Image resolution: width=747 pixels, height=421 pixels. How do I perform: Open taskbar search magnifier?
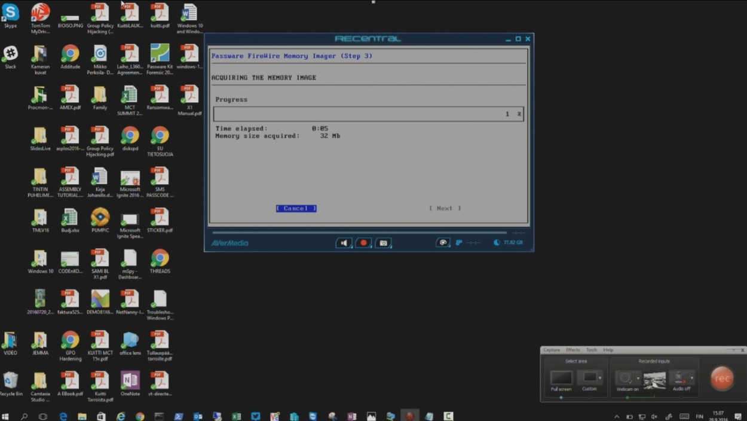[x=25, y=416]
